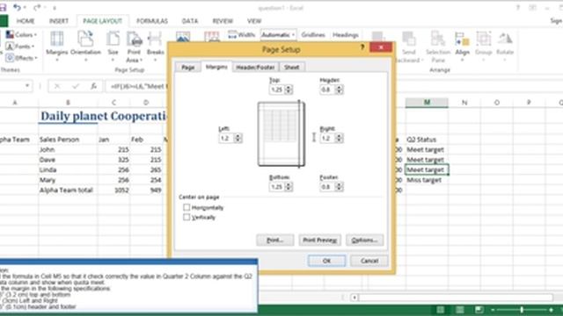Close the Page Setup dialog
This screenshot has height=316, width=563.
pyautogui.click(x=381, y=47)
